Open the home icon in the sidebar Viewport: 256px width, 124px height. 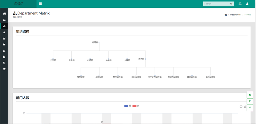coord(4,14)
